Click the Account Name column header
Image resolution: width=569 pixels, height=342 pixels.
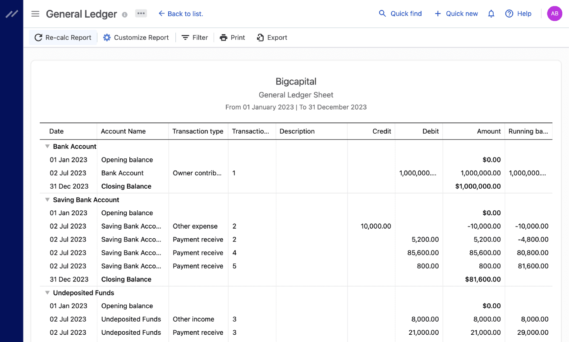click(123, 131)
